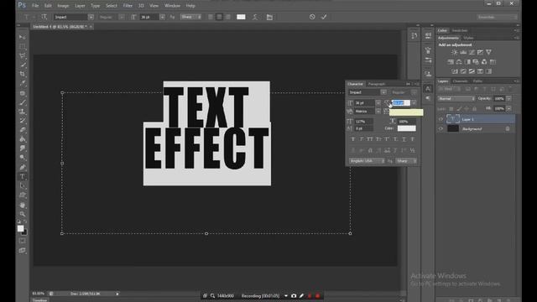Add Brightness/Contrast adjustment
The width and height of the screenshot is (537, 302).
click(x=455, y=52)
